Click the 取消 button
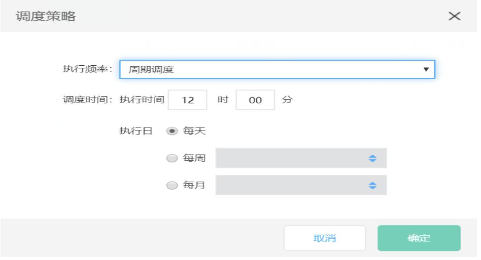The height and width of the screenshot is (260, 481). click(x=325, y=238)
